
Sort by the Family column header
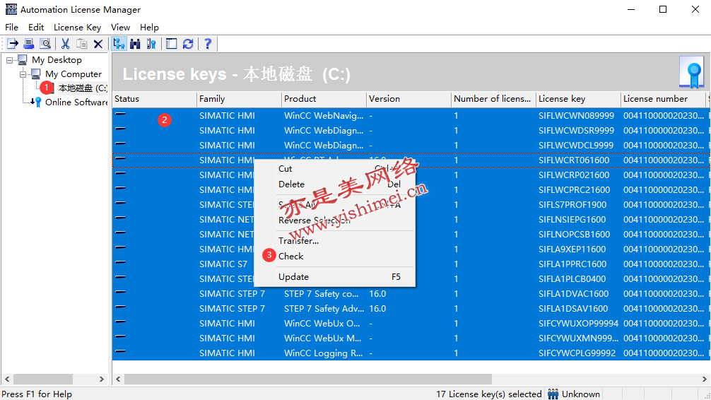coord(239,99)
